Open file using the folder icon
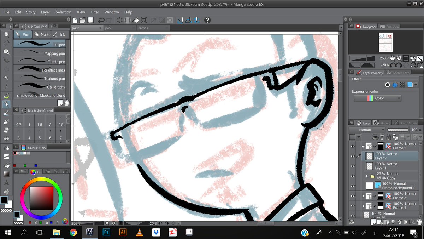 click(x=83, y=20)
